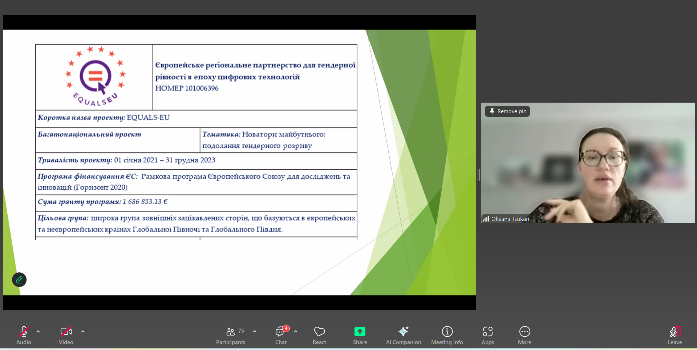Click the EQUALS-EU logo on the slide

tap(96, 77)
